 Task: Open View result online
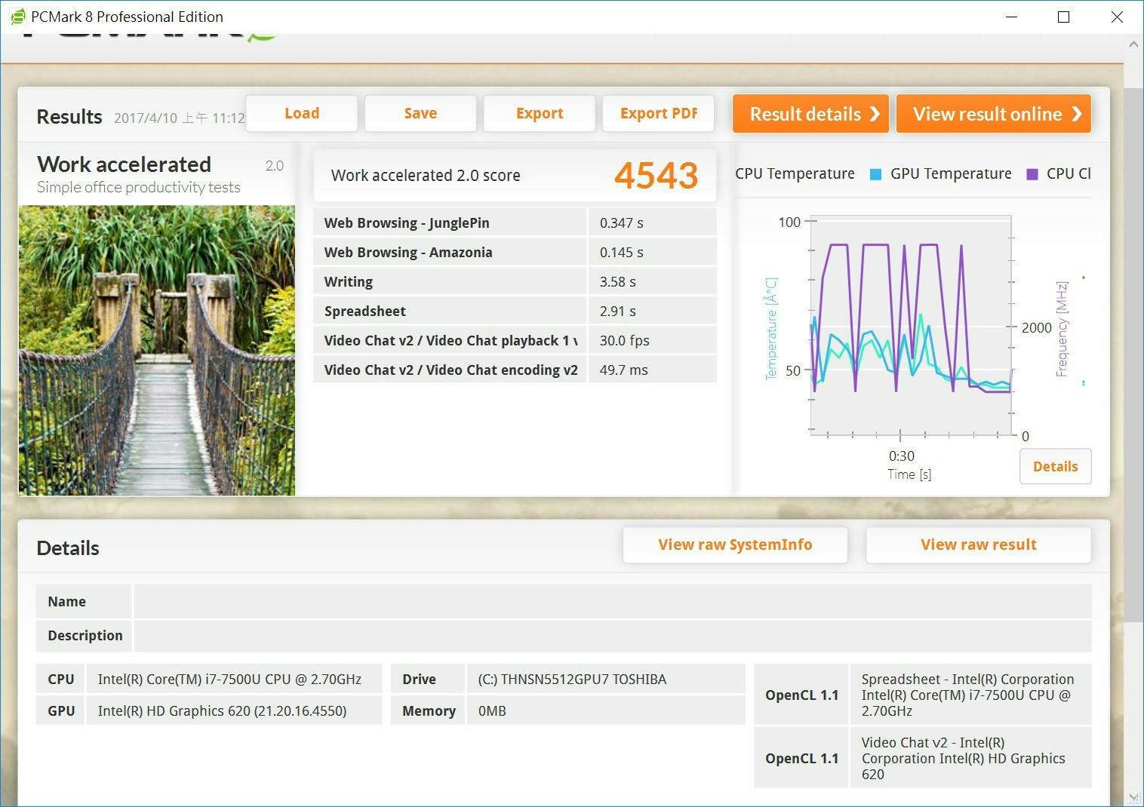(x=993, y=114)
